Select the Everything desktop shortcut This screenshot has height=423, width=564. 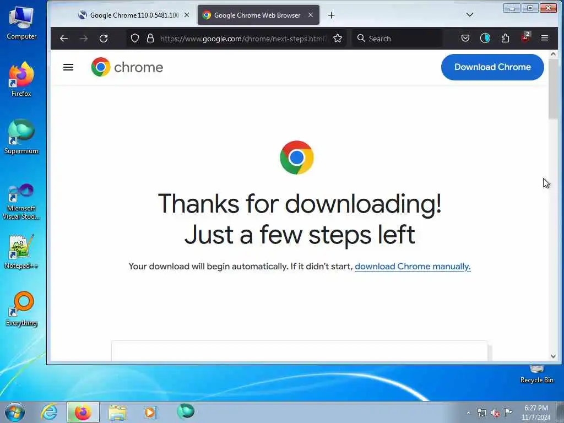pyautogui.click(x=21, y=309)
